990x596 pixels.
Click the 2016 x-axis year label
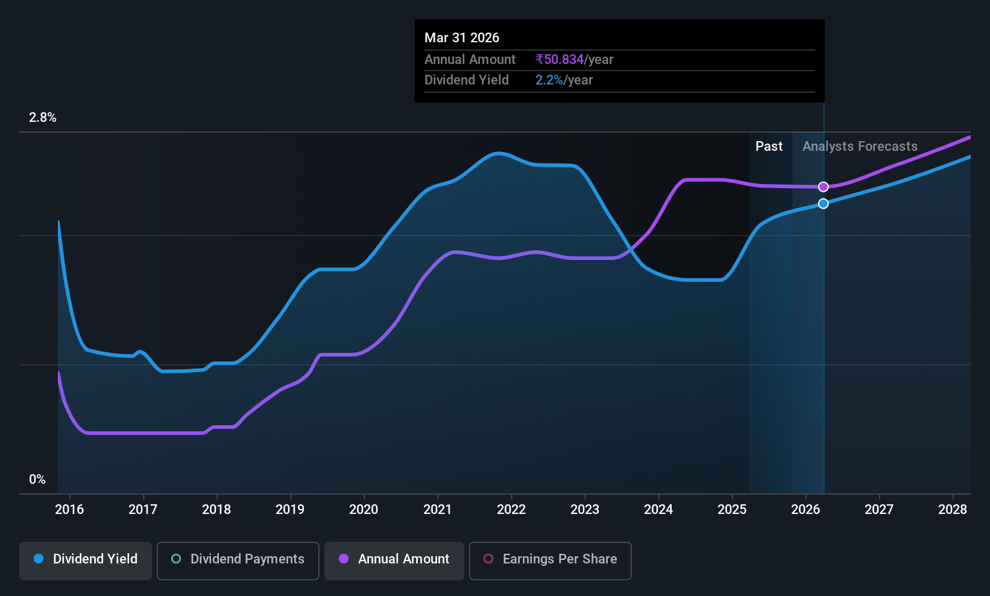pyautogui.click(x=69, y=510)
